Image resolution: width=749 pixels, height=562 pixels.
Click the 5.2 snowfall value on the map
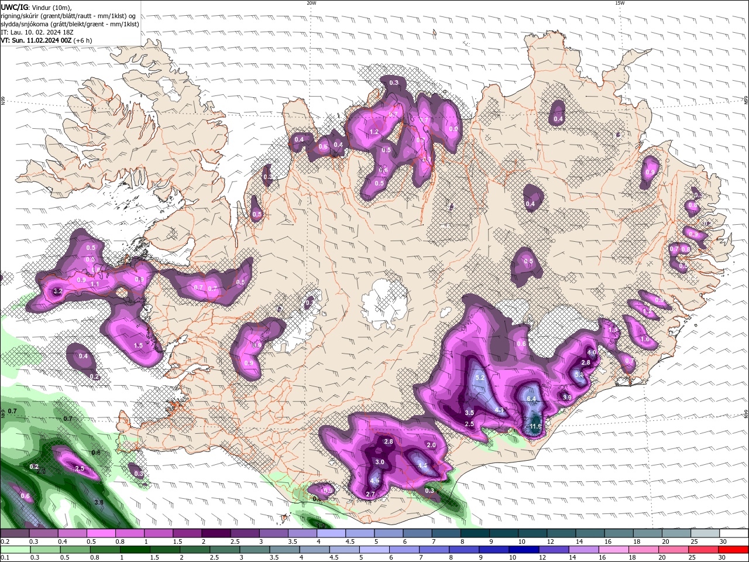(480, 378)
